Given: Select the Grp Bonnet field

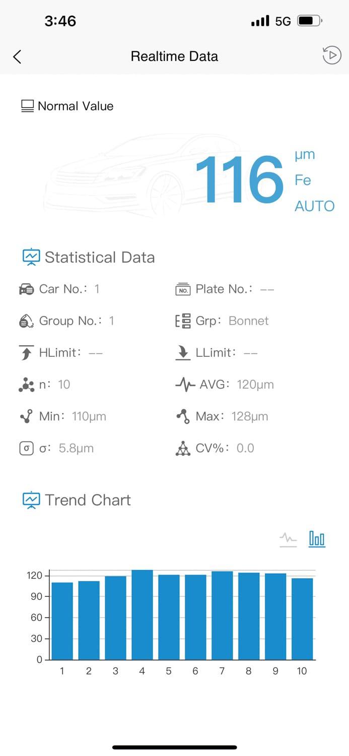Looking at the screenshot, I should pos(222,321).
